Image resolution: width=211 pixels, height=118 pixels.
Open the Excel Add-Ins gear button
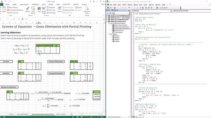(28, 10)
